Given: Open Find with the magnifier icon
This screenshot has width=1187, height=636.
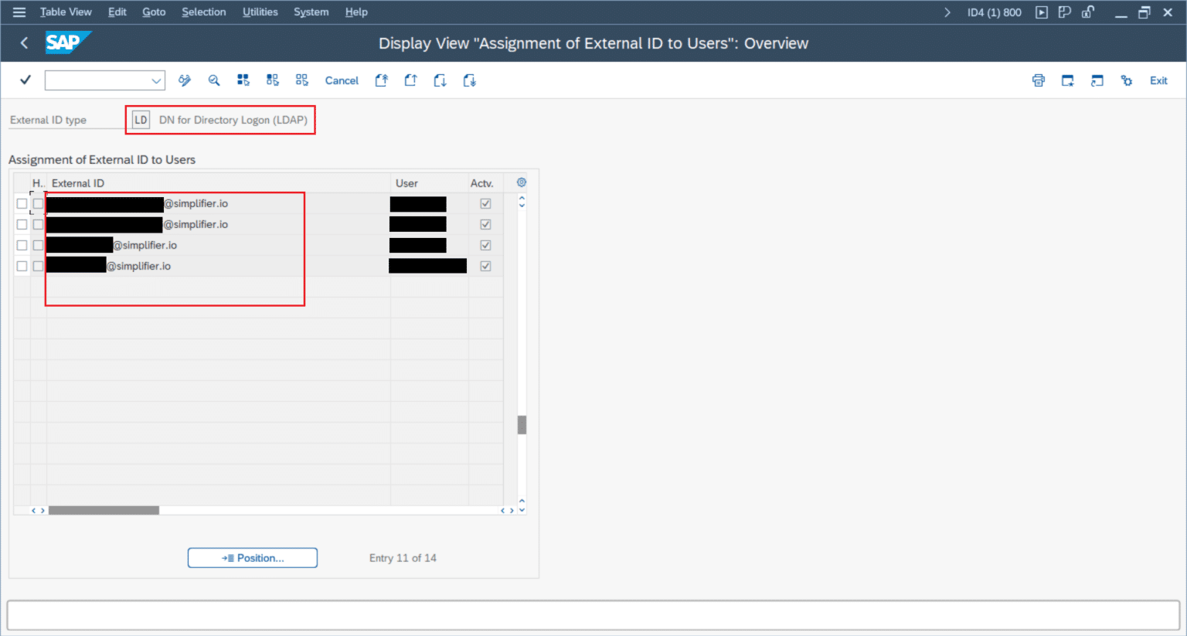Looking at the screenshot, I should 214,80.
